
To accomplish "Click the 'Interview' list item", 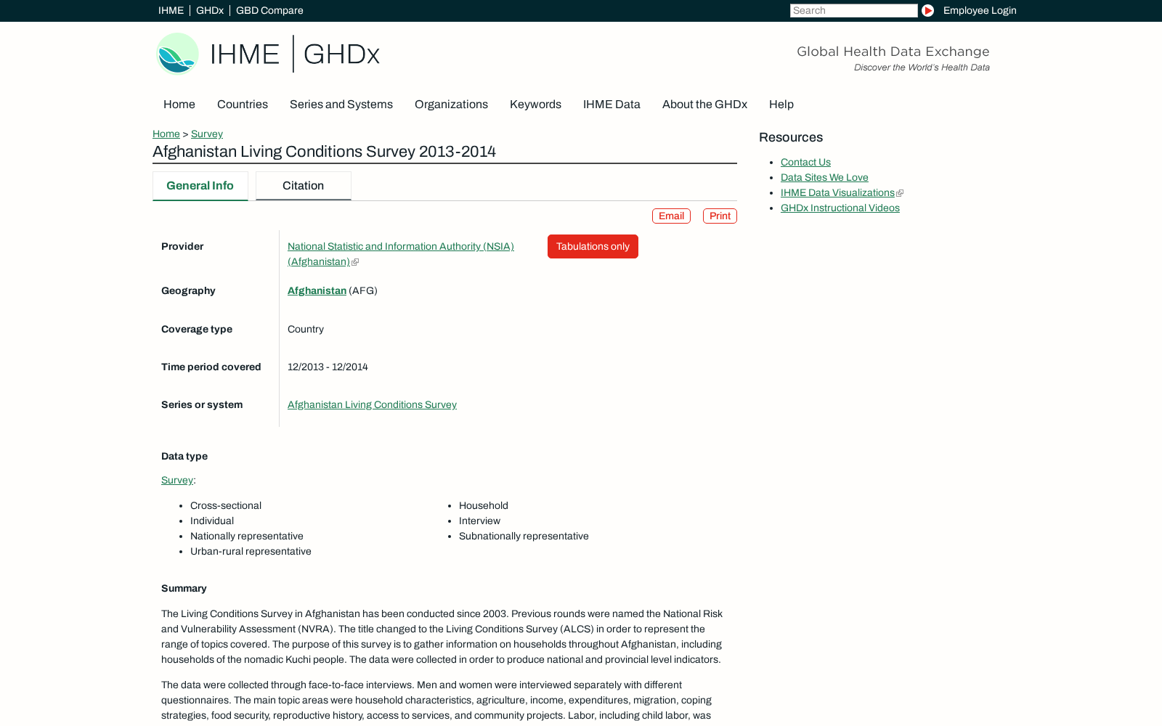I will click(479, 521).
